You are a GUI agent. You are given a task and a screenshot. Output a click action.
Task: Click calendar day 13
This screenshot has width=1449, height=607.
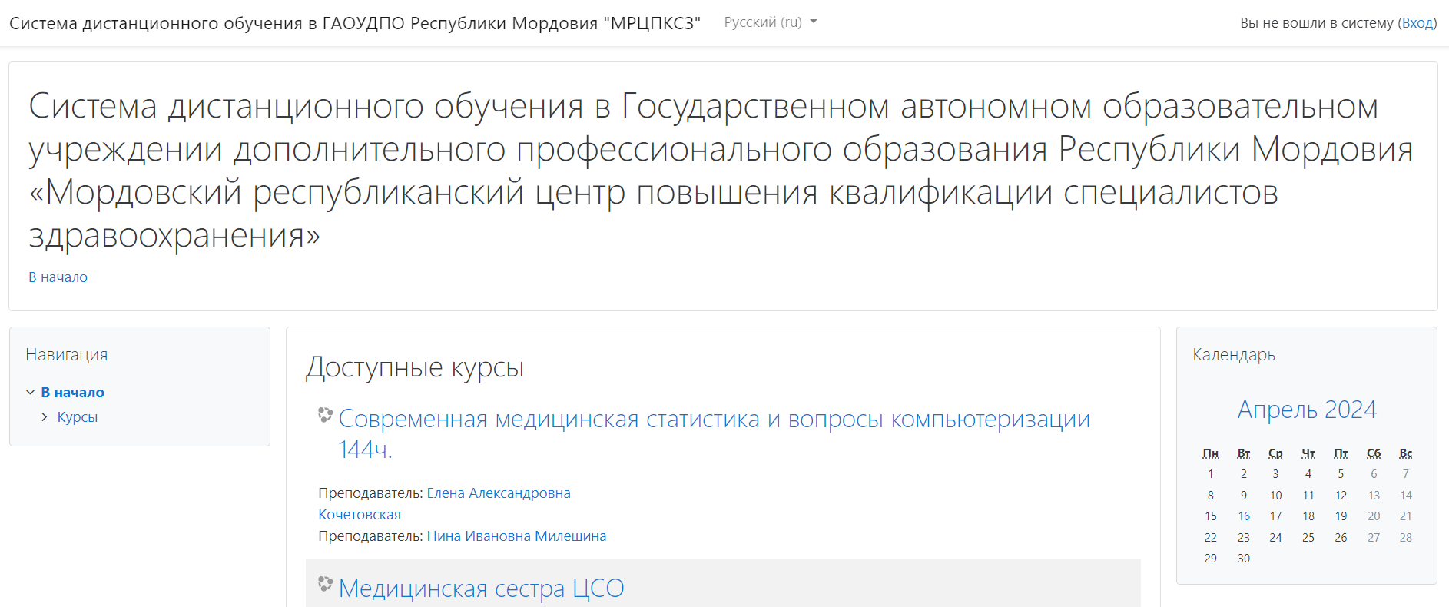[1374, 496]
